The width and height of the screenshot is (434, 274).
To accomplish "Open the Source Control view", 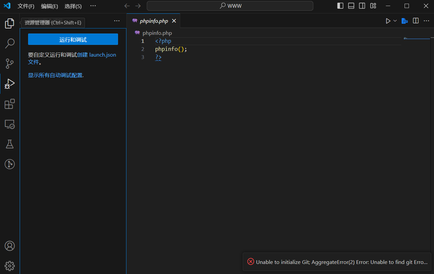I will click(x=10, y=63).
